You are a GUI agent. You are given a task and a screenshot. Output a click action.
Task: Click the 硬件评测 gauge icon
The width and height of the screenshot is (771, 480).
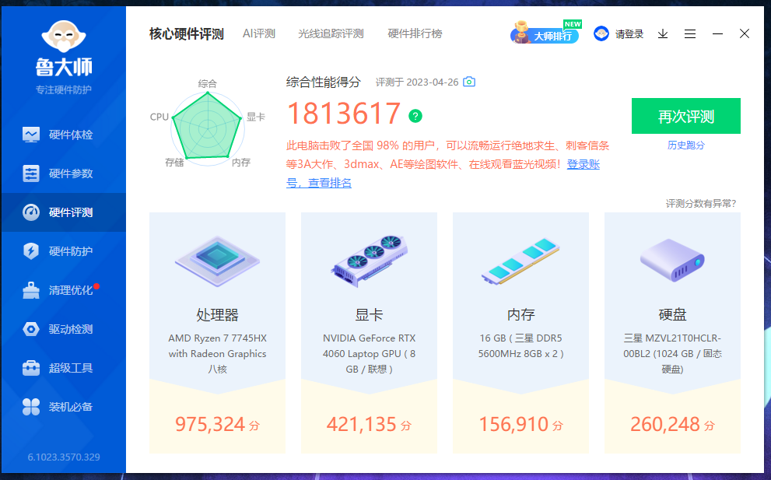pyautogui.click(x=31, y=212)
